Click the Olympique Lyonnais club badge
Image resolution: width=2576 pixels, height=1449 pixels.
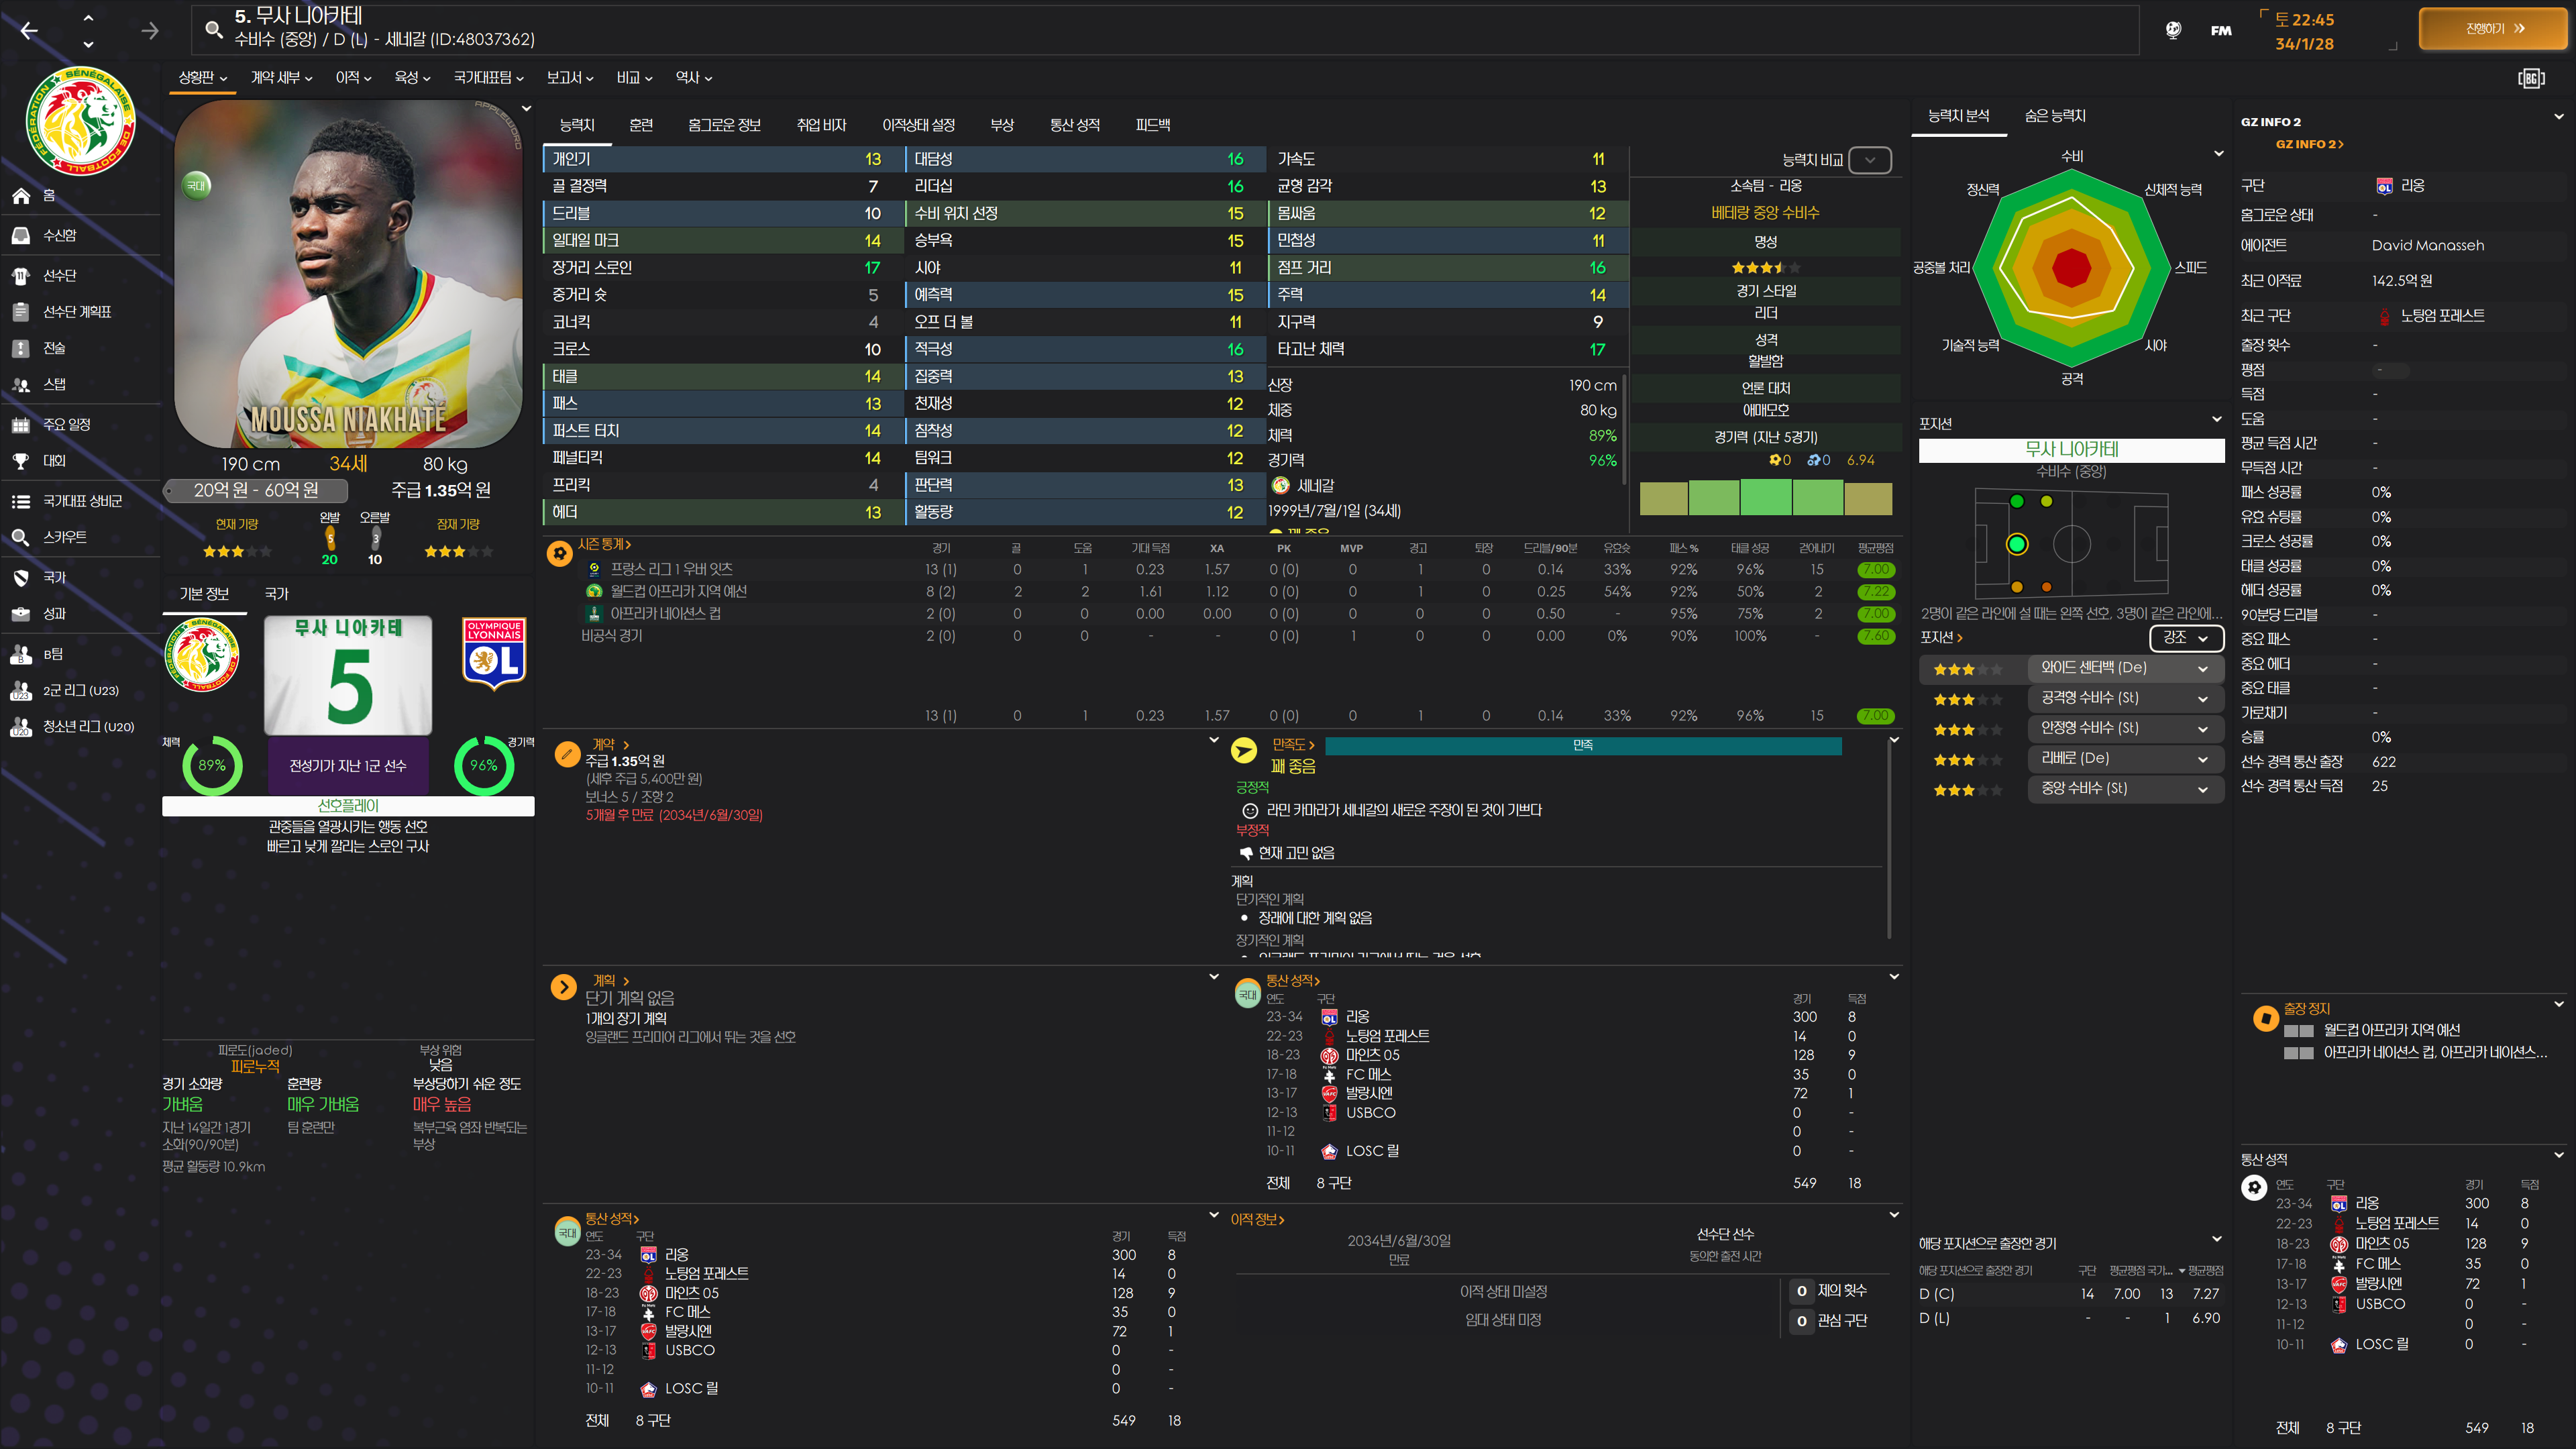[494, 655]
